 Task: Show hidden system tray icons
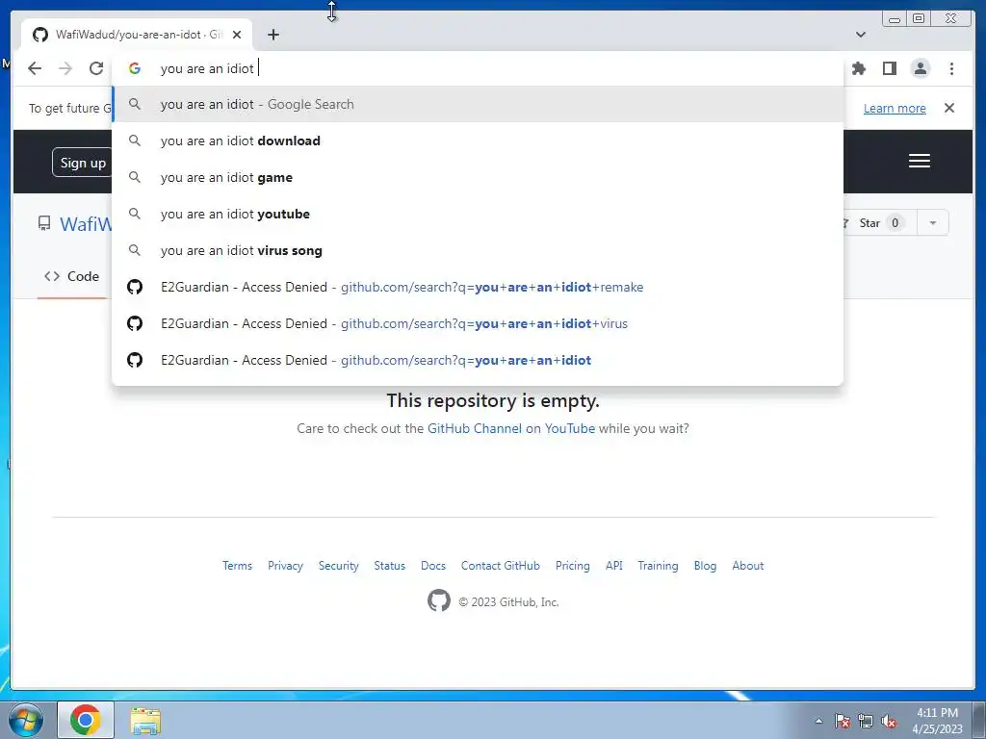pos(818,721)
